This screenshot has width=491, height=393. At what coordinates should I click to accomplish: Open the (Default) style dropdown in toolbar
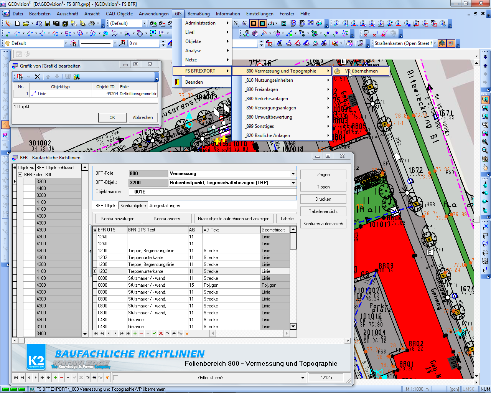tap(144, 23)
